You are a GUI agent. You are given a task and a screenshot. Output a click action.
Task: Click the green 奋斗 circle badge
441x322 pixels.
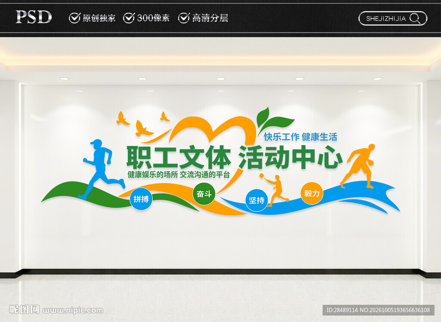[204, 194]
